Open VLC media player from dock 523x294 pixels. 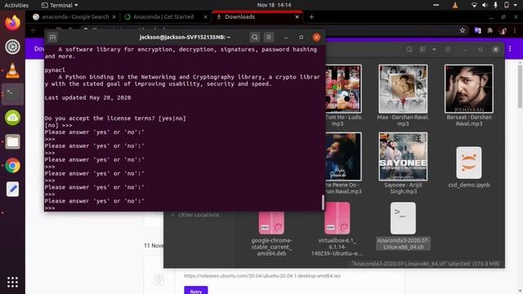tap(13, 70)
